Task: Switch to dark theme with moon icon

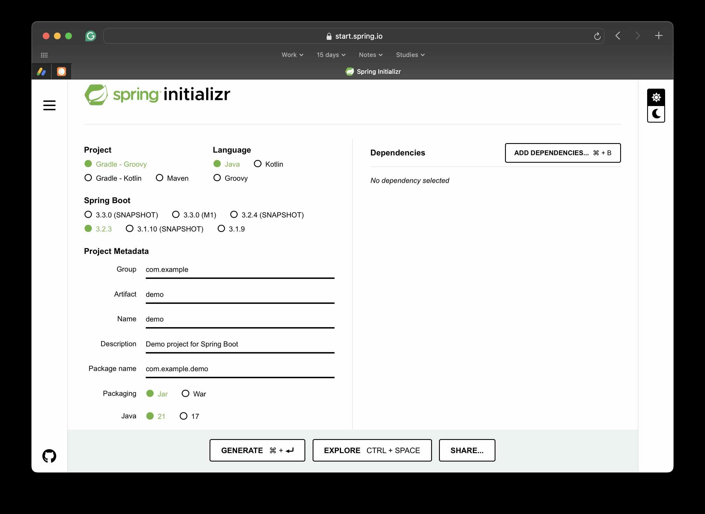Action: click(x=656, y=114)
